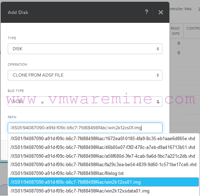200x196 pixels.
Task: Click the BUS TYPE dropdown arrow icon
Action: click(158, 102)
